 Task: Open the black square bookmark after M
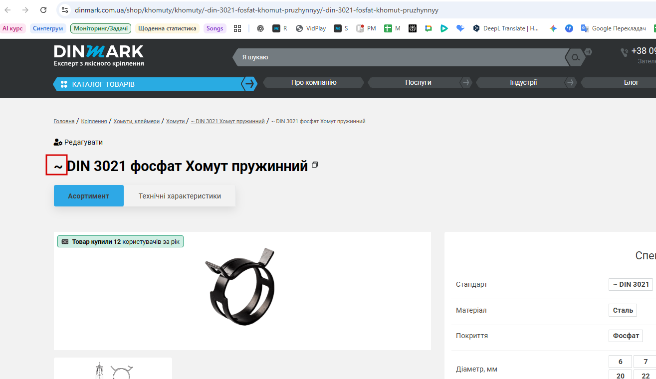click(x=413, y=28)
